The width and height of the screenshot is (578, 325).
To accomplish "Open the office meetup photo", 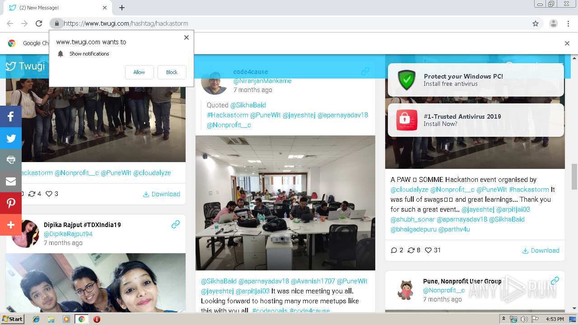I will [285, 203].
